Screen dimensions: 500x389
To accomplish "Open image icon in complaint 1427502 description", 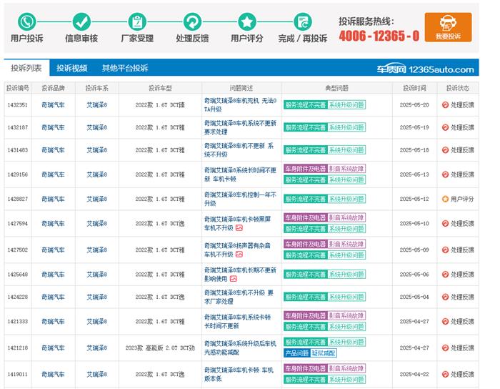I will pyautogui.click(x=239, y=255).
